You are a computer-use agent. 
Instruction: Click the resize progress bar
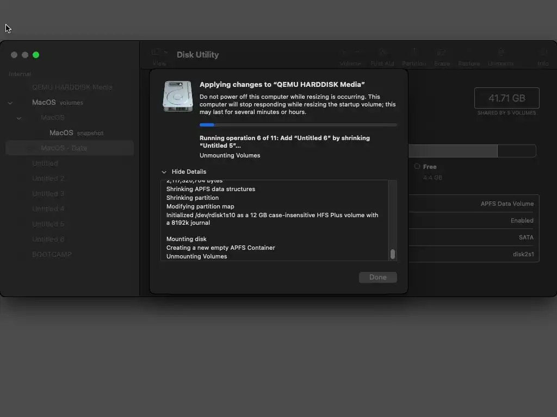[298, 125]
